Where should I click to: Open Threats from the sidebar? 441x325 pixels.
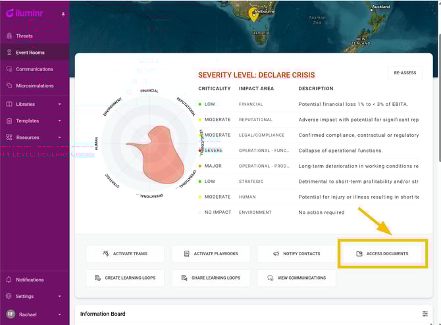coord(24,36)
